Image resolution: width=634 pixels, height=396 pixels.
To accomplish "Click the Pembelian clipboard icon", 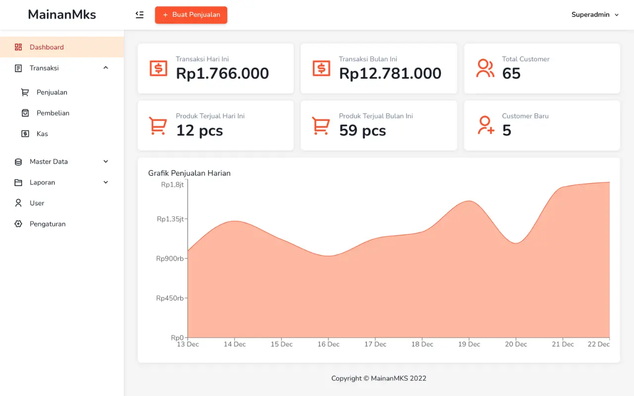I will coord(24,113).
